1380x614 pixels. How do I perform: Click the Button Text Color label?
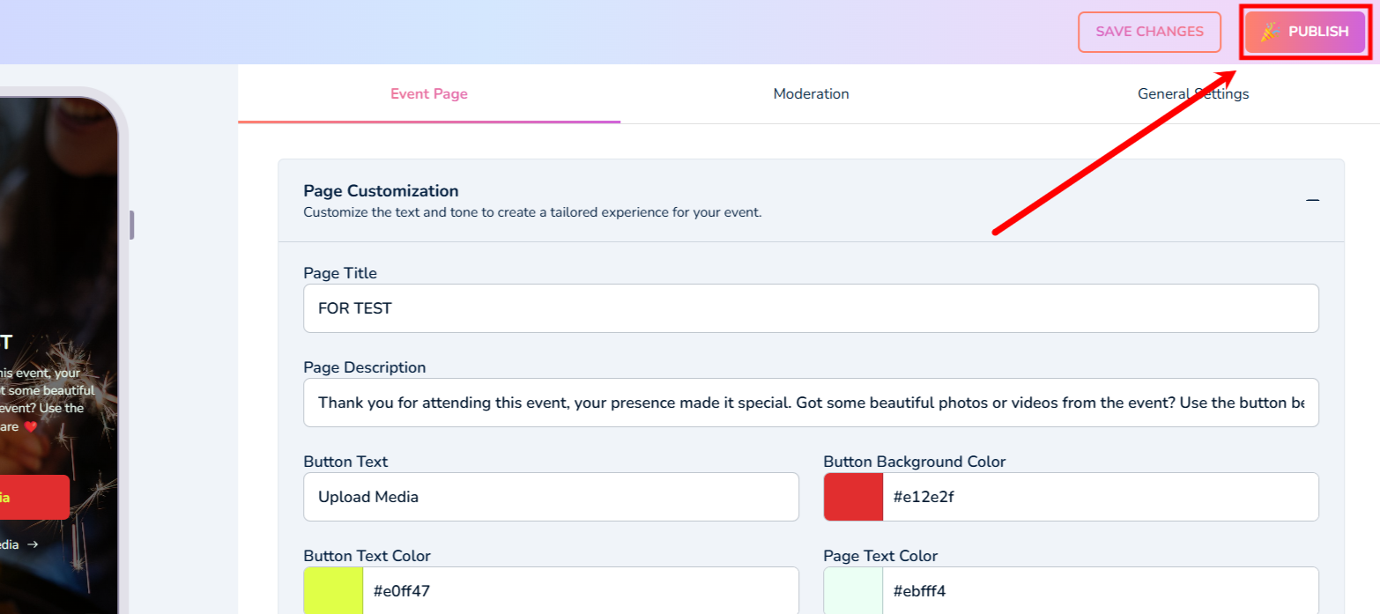pyautogui.click(x=367, y=556)
